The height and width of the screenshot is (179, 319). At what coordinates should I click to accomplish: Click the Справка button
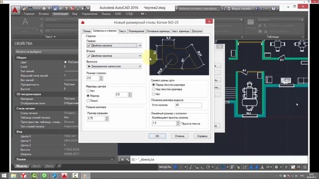[x=202, y=136]
